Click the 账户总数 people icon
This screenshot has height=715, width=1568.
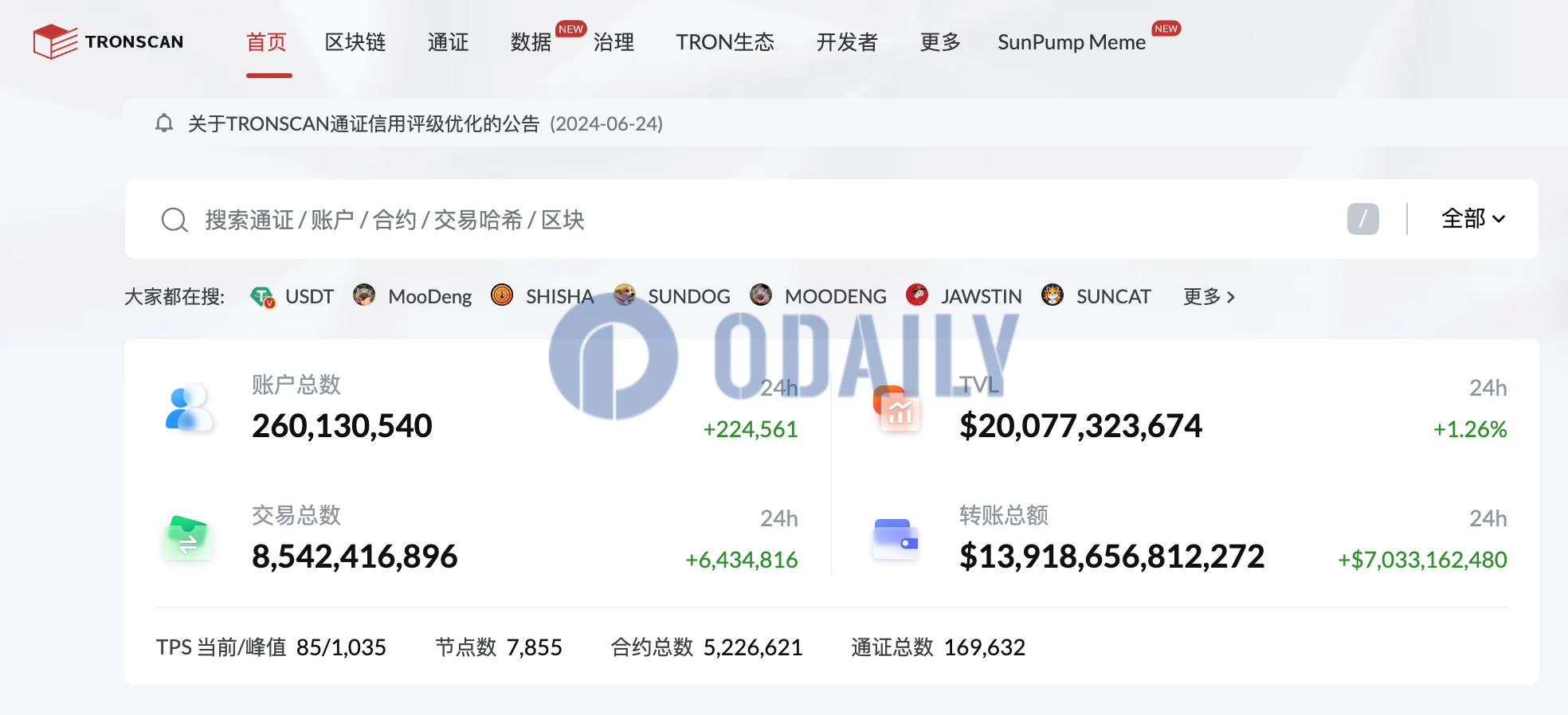(x=189, y=408)
